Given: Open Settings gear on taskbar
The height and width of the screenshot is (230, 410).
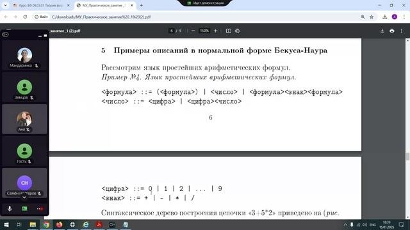Looking at the screenshot, I should (x=72, y=224).
